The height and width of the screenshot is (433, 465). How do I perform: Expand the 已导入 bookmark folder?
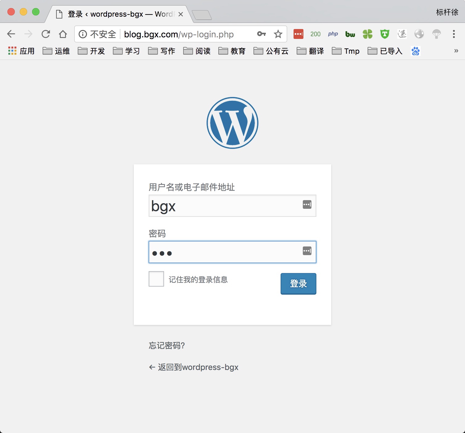click(x=385, y=51)
